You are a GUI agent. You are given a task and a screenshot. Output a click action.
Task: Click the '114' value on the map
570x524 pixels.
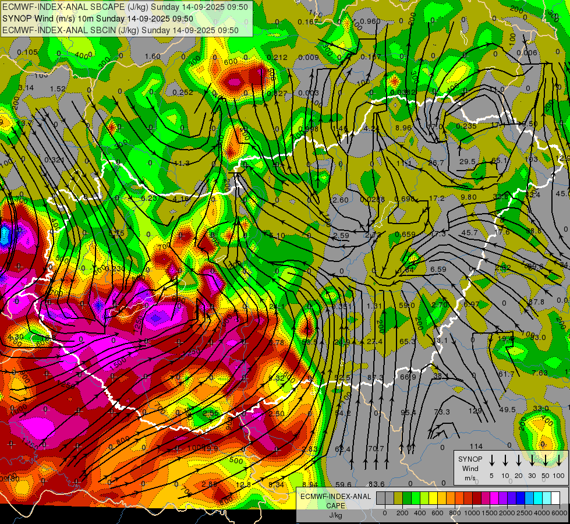[476, 446]
